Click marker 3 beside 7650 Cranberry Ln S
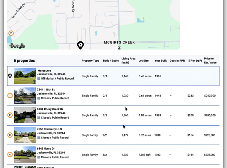Image resolution: width=227 pixels, height=168 pixels. 10,135
